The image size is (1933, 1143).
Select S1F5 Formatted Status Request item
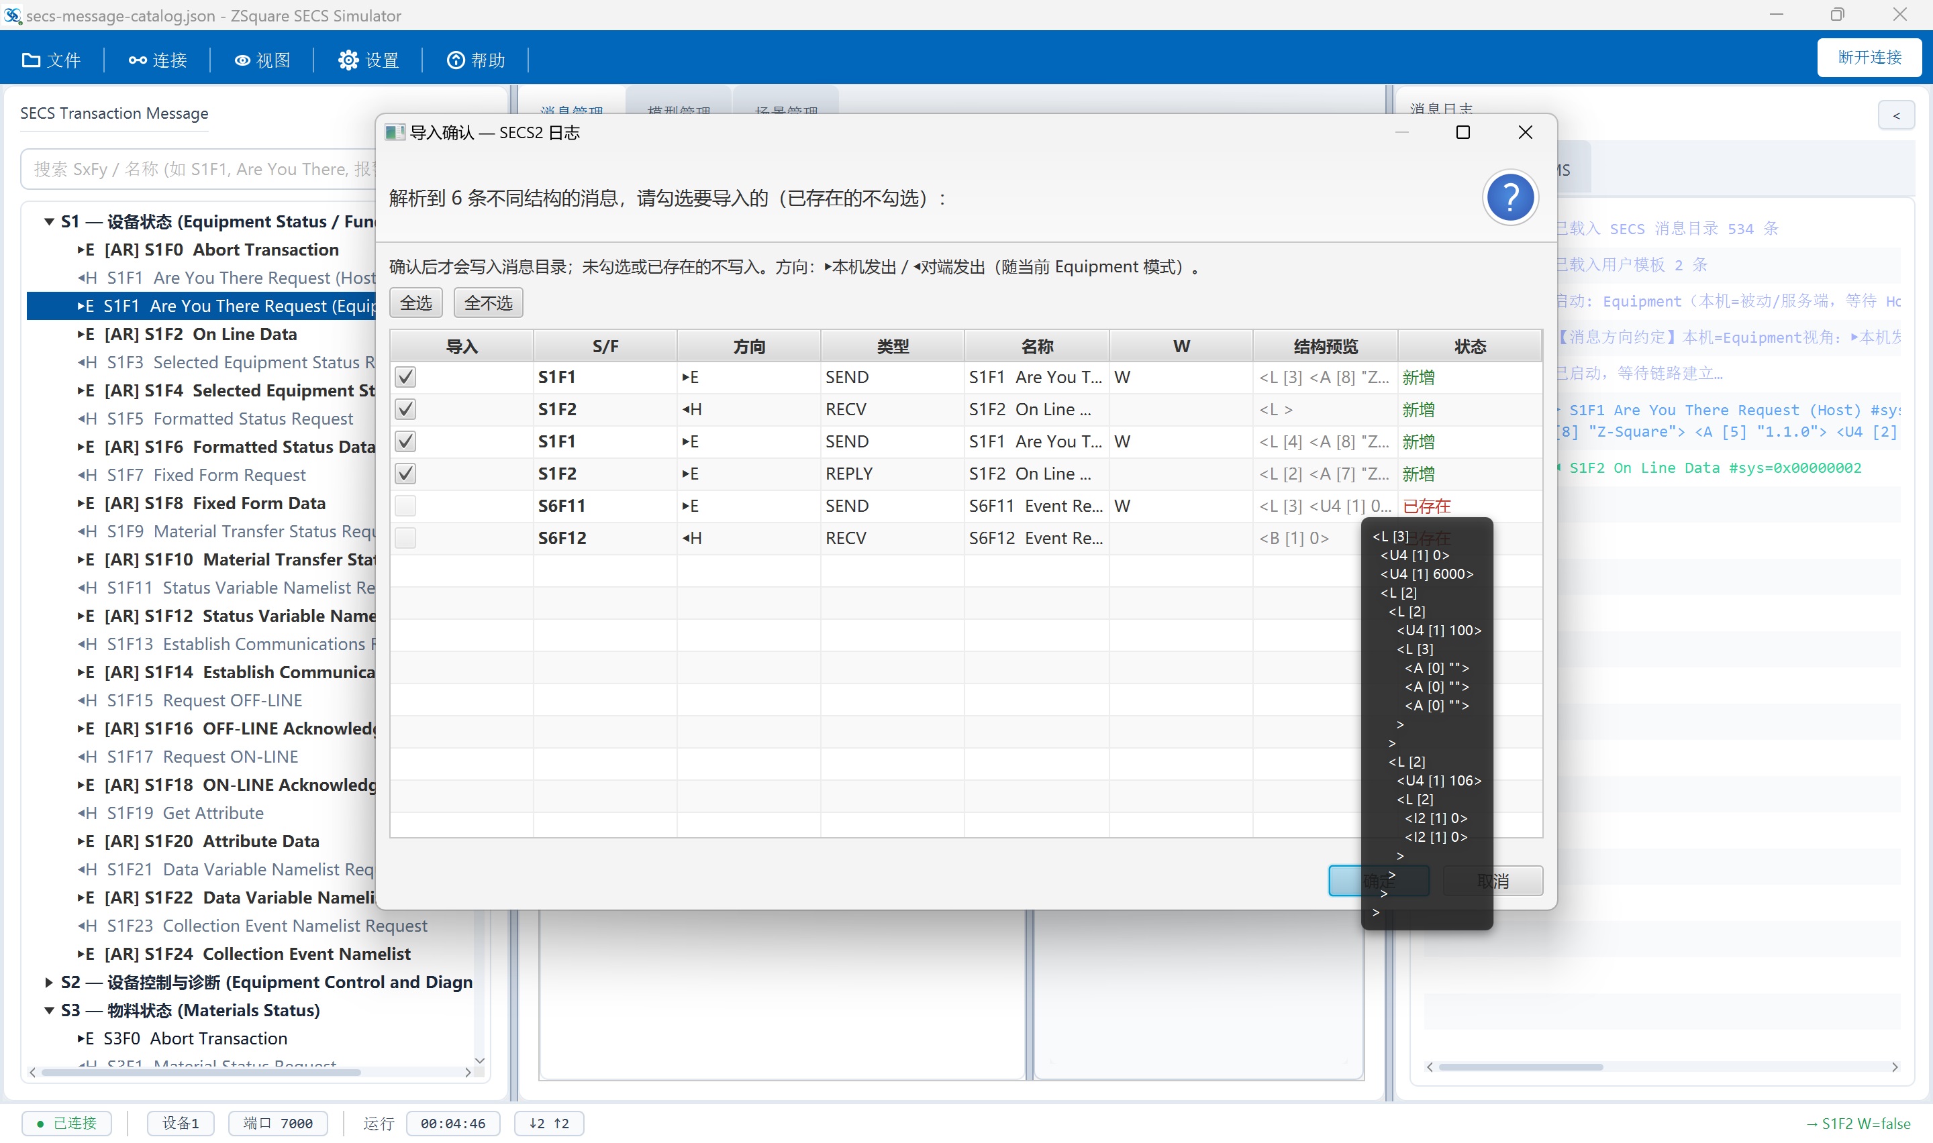click(215, 419)
